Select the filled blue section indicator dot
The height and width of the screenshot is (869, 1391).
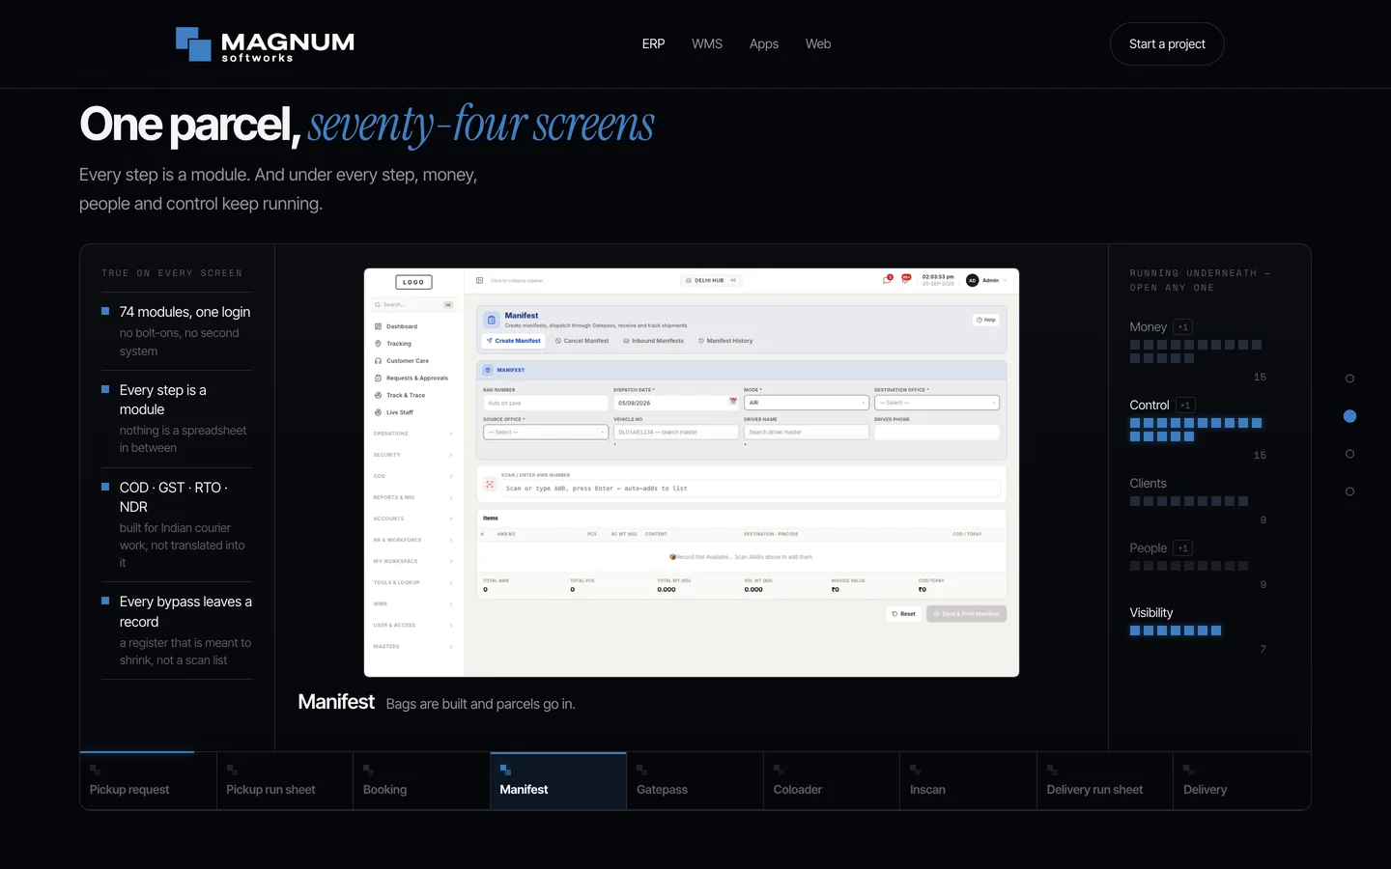point(1349,416)
